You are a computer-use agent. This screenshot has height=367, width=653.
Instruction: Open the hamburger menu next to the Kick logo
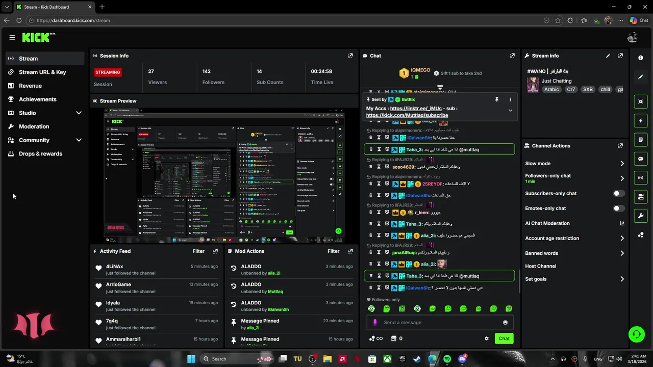tap(12, 37)
